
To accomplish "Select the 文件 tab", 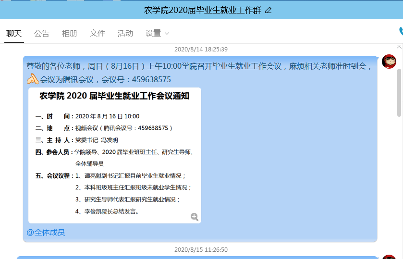I will (x=98, y=33).
